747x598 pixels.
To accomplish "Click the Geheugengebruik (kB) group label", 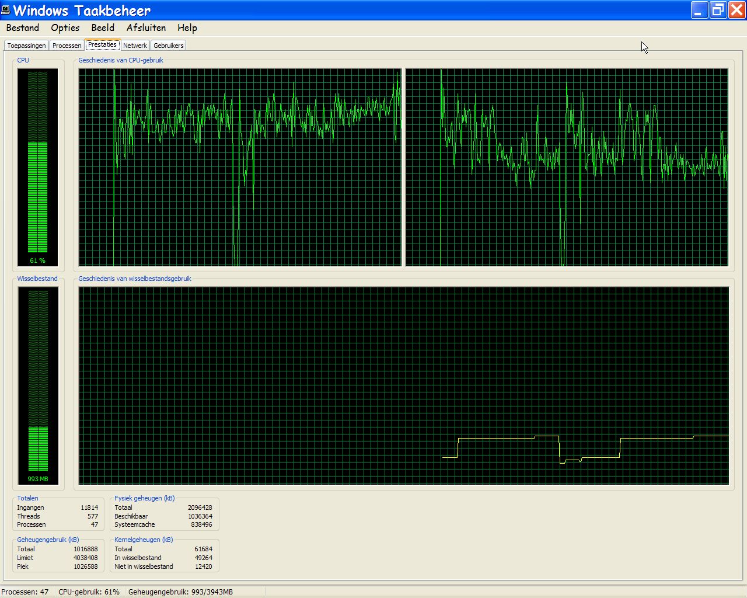I will tap(48, 540).
